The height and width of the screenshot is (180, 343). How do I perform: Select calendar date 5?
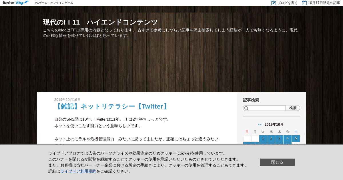(x=296, y=138)
